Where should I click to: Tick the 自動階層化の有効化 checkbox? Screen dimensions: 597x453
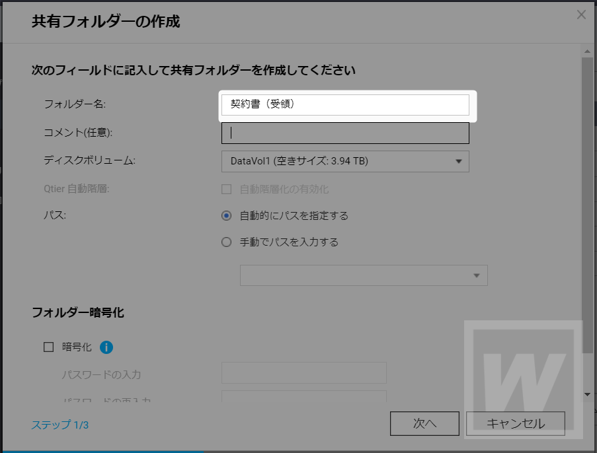click(x=227, y=189)
